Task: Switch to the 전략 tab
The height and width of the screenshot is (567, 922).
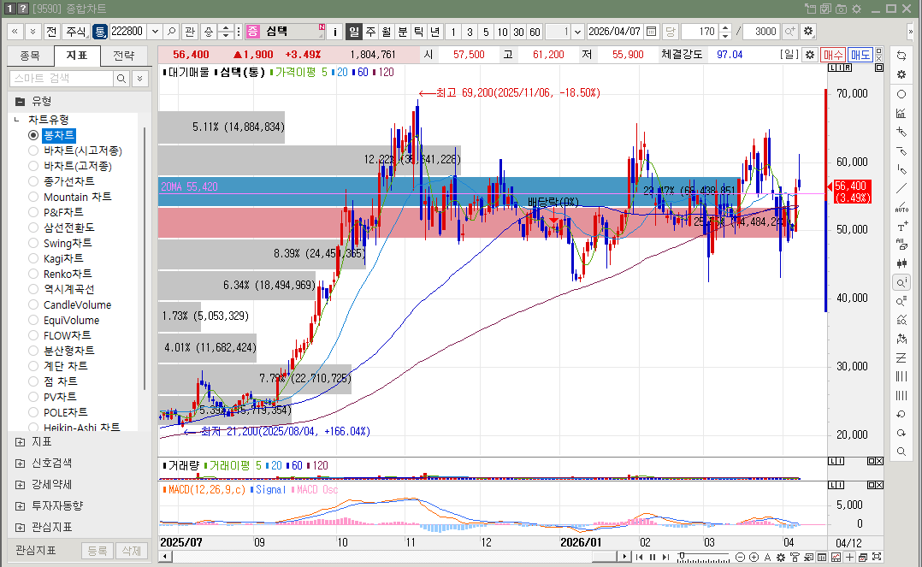Action: pyautogui.click(x=123, y=56)
